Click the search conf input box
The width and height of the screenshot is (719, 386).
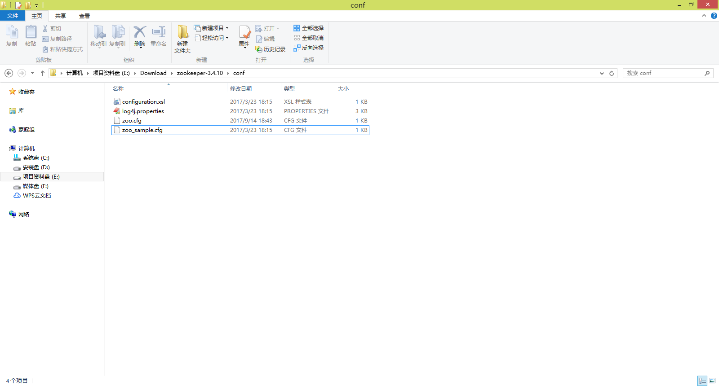(x=664, y=73)
